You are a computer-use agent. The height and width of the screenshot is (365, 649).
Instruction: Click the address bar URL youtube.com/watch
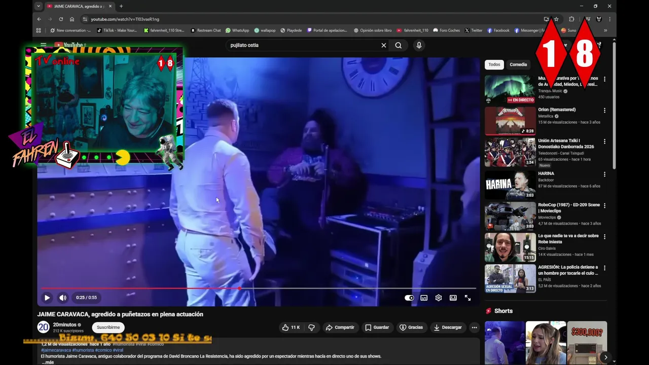click(125, 19)
